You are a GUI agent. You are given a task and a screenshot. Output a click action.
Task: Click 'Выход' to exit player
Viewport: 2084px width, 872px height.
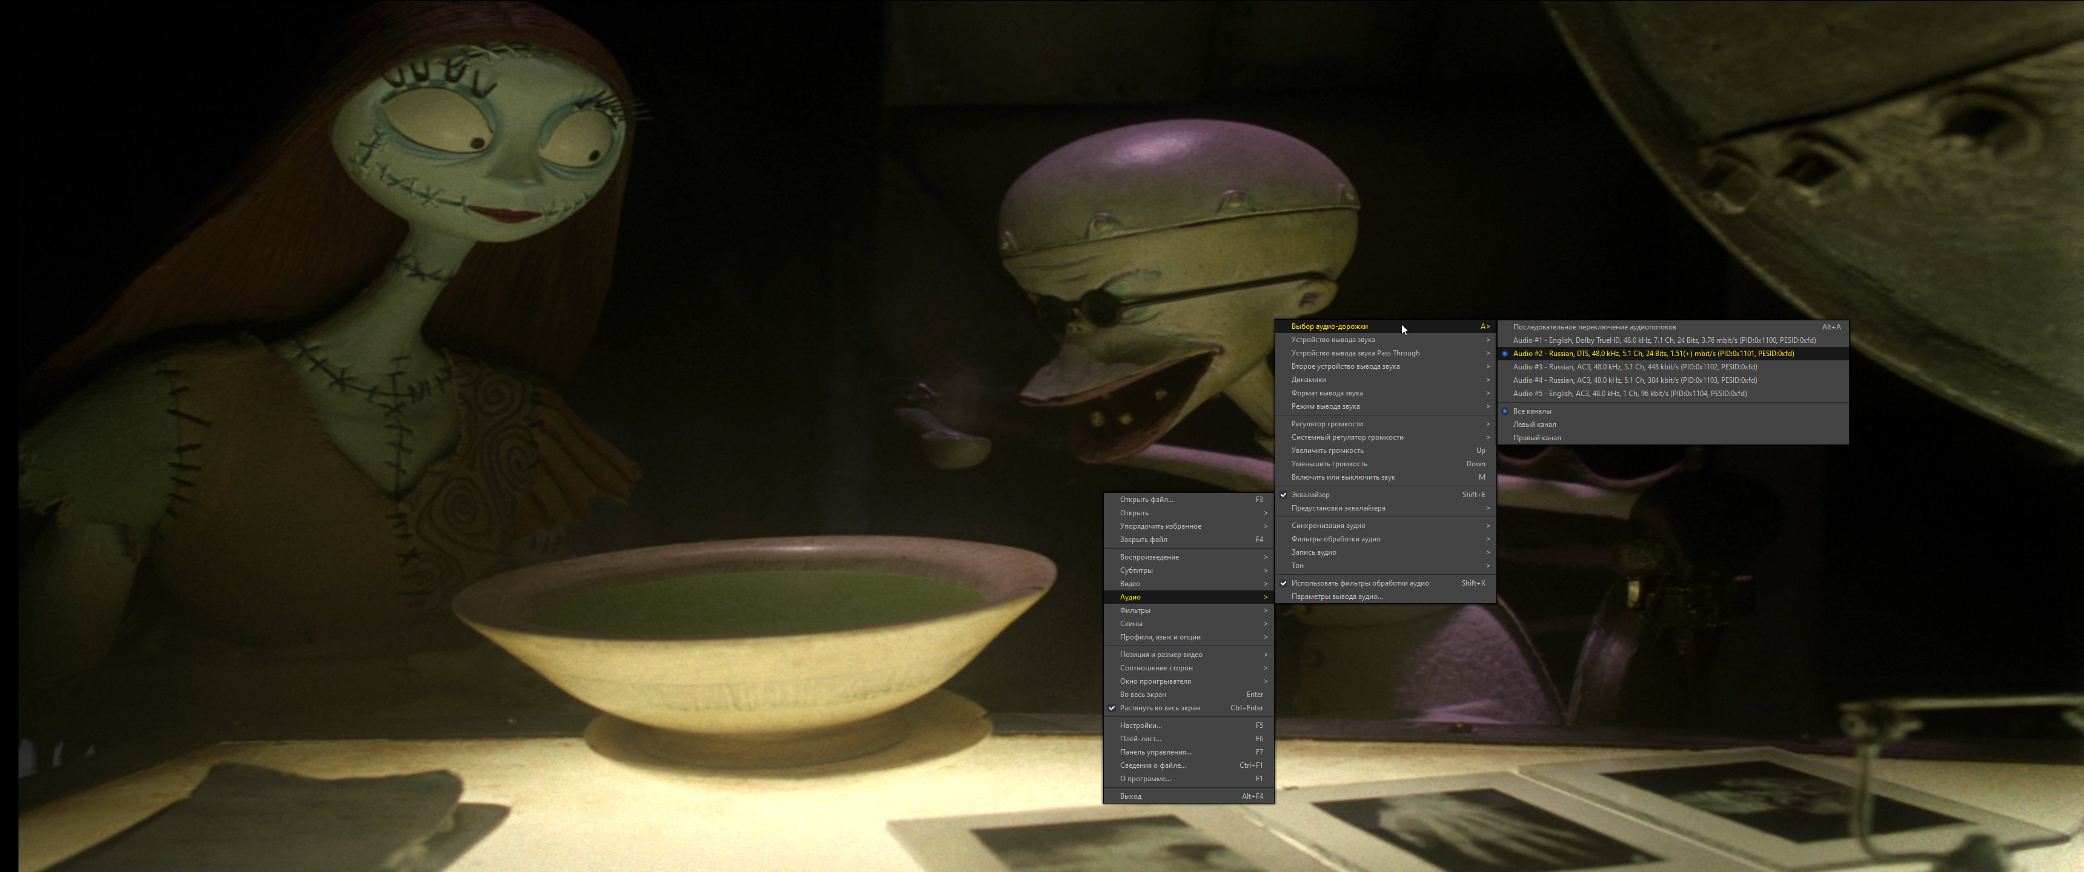click(x=1189, y=796)
